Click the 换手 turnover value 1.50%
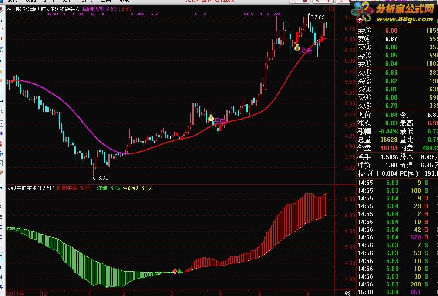The image size is (438, 296). 389,157
